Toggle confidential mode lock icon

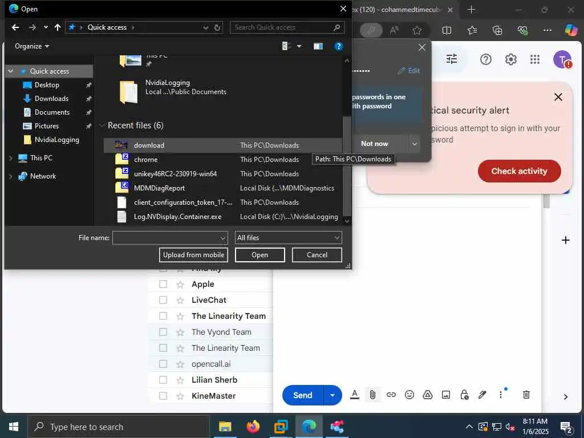(x=464, y=395)
